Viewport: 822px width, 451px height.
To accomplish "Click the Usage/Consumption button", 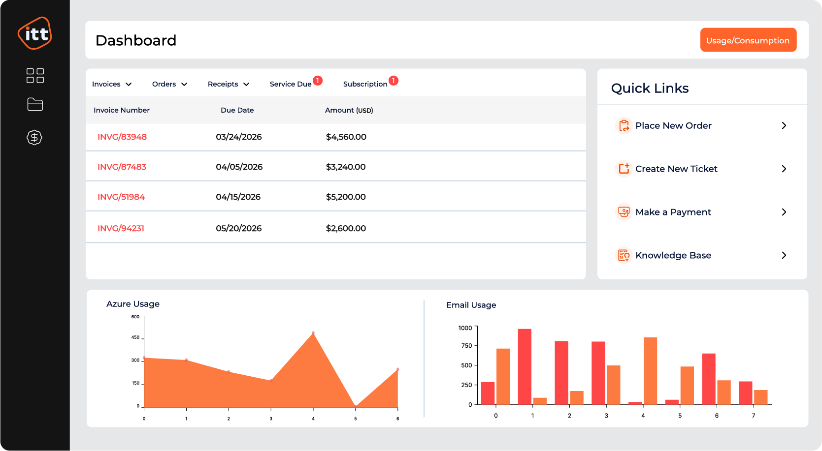I will [x=748, y=40].
